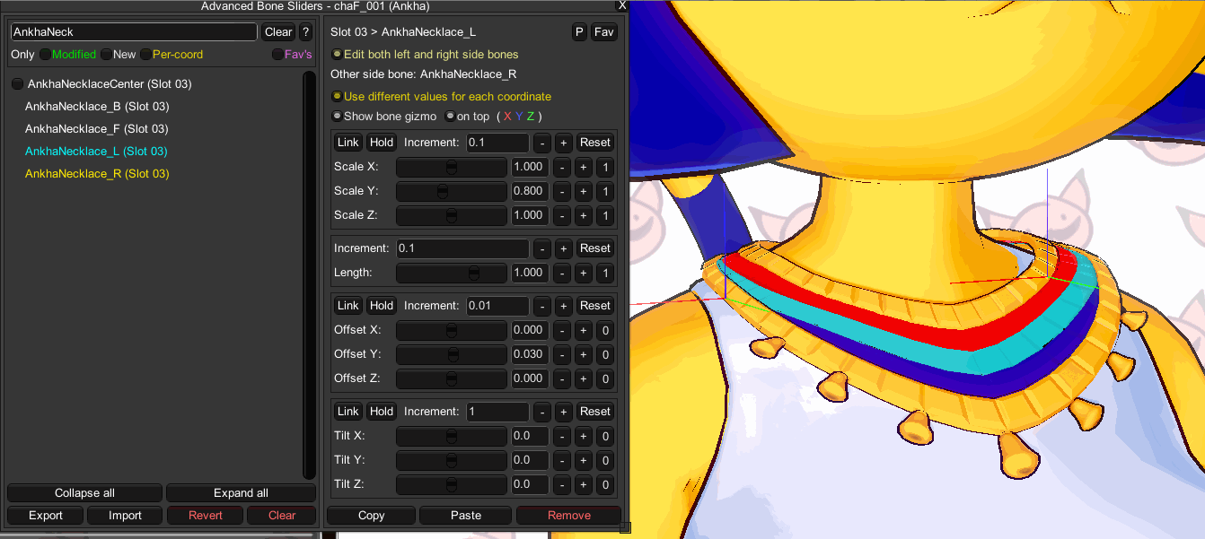Close the Advanced Bone Sliders window
Viewport: 1205px width, 539px height.
(x=621, y=5)
